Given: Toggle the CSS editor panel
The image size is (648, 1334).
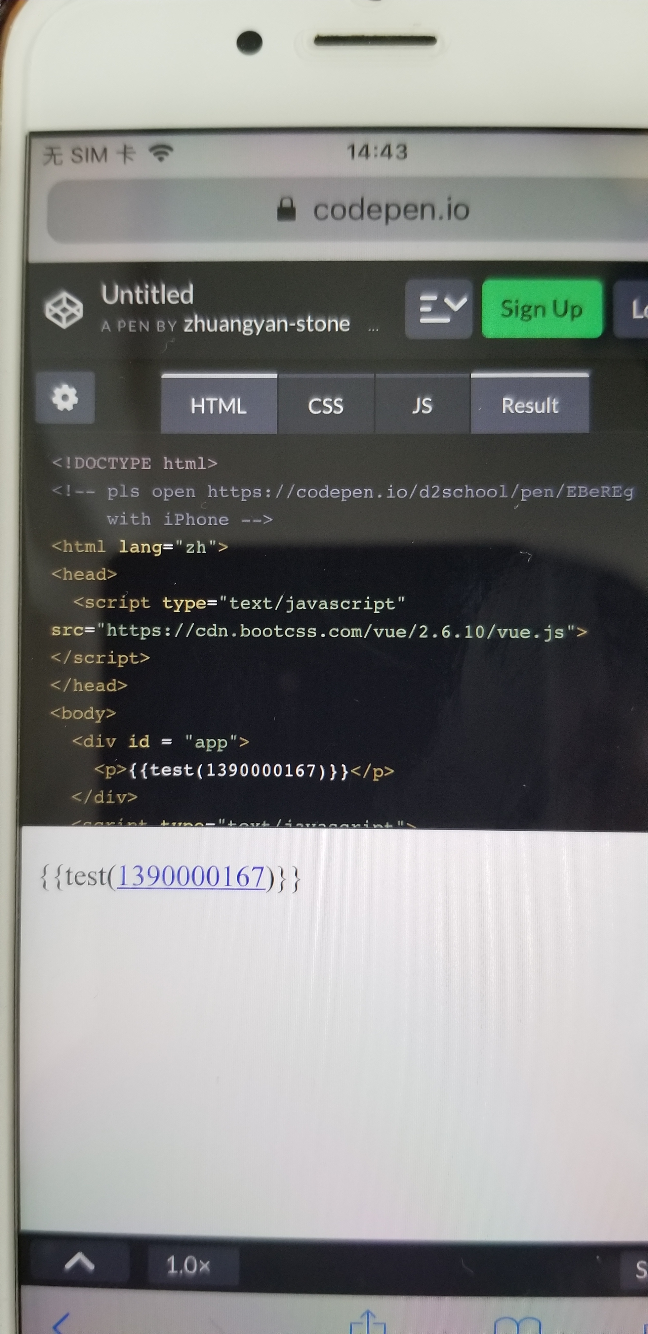Looking at the screenshot, I should coord(326,406).
